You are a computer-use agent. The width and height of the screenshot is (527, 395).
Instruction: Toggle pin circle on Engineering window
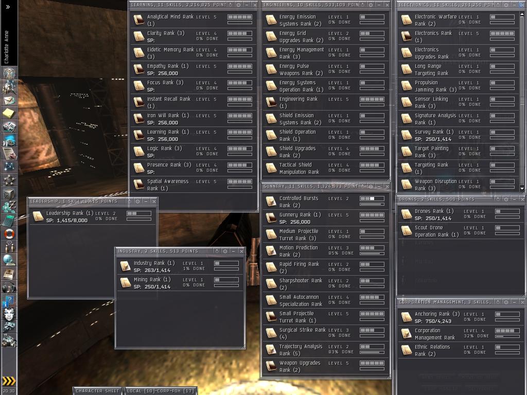pos(371,5)
